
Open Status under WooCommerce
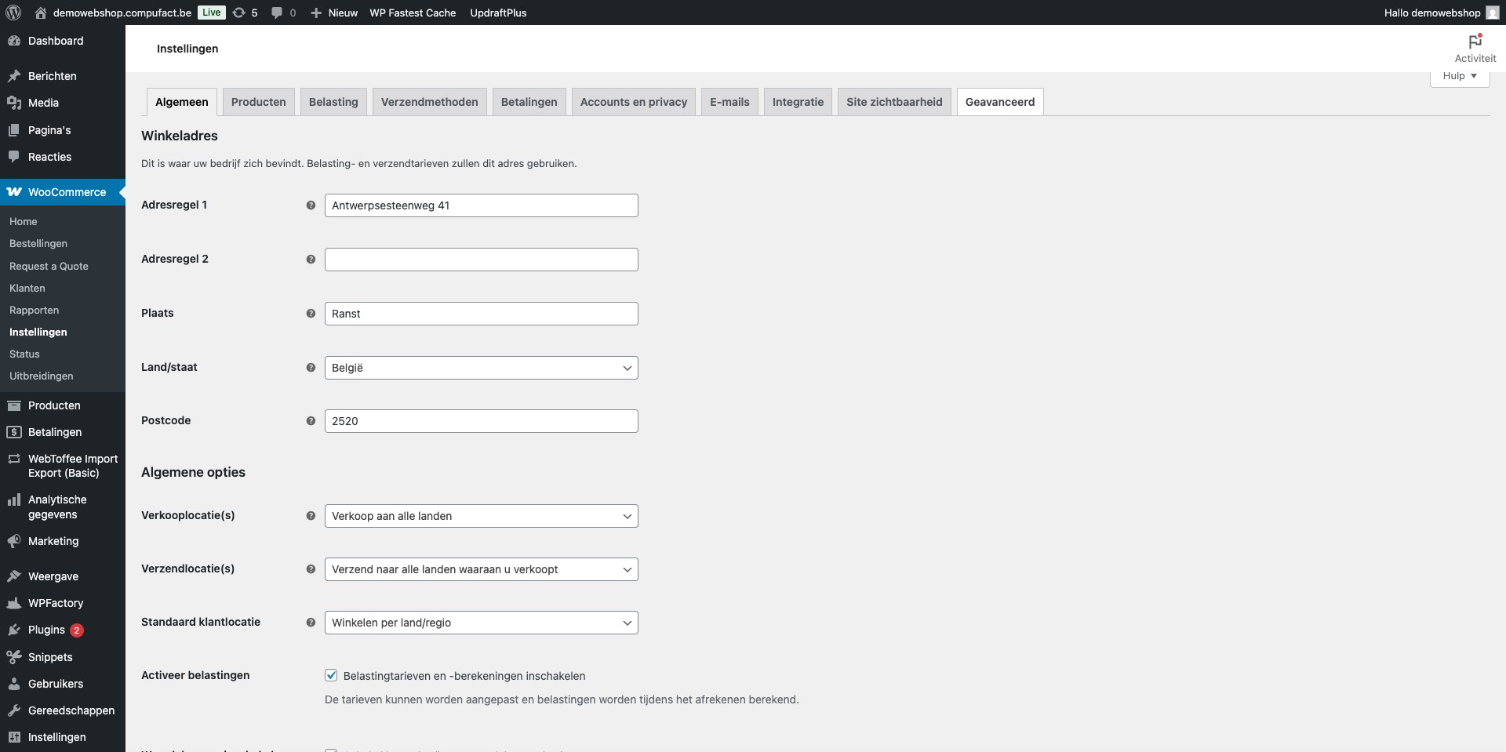pos(24,354)
